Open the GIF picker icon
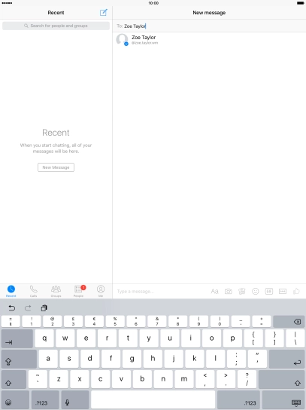306x410 pixels. tap(269, 291)
